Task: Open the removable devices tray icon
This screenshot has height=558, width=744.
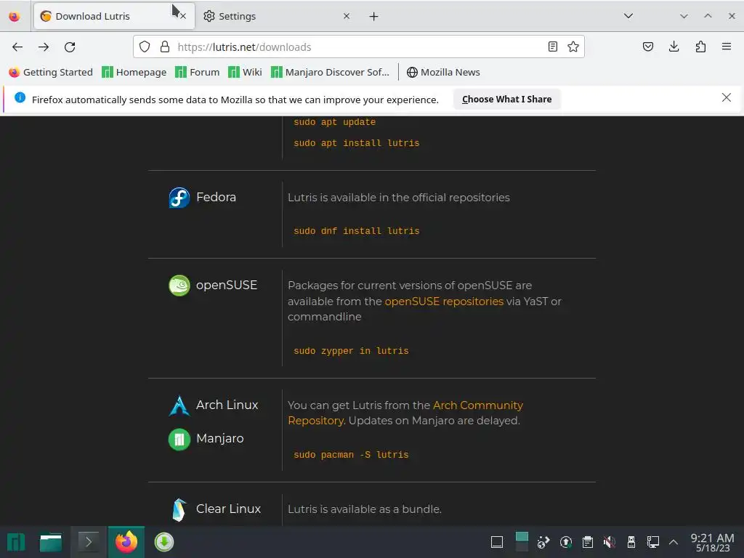Action: (x=631, y=542)
